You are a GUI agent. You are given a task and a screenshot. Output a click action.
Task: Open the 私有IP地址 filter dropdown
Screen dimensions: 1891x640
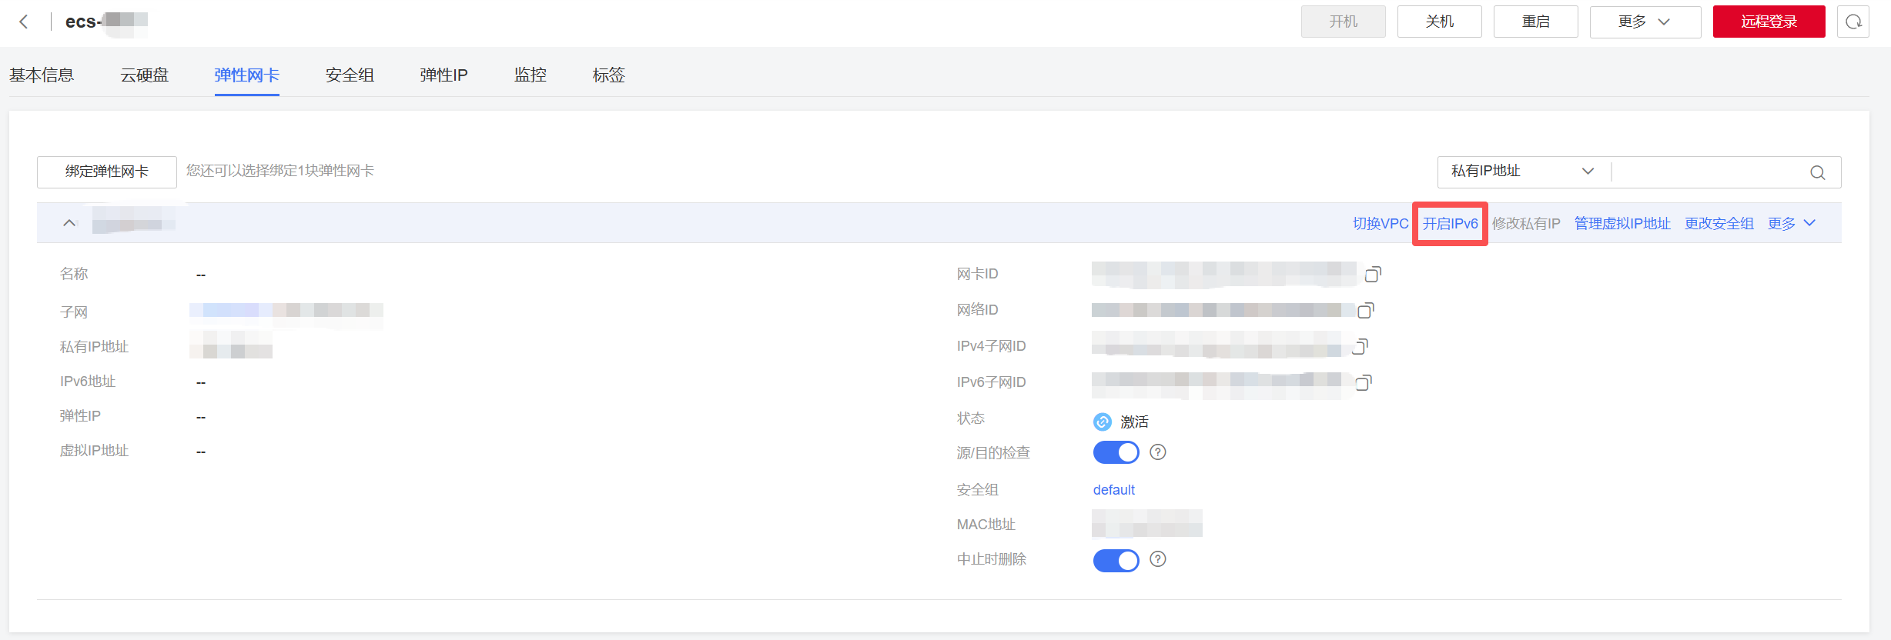tap(1522, 172)
